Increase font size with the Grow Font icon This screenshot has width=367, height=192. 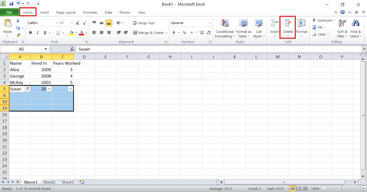78,23
